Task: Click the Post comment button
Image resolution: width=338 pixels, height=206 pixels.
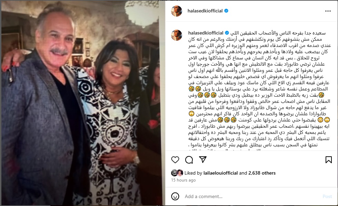Action: [x=327, y=196]
